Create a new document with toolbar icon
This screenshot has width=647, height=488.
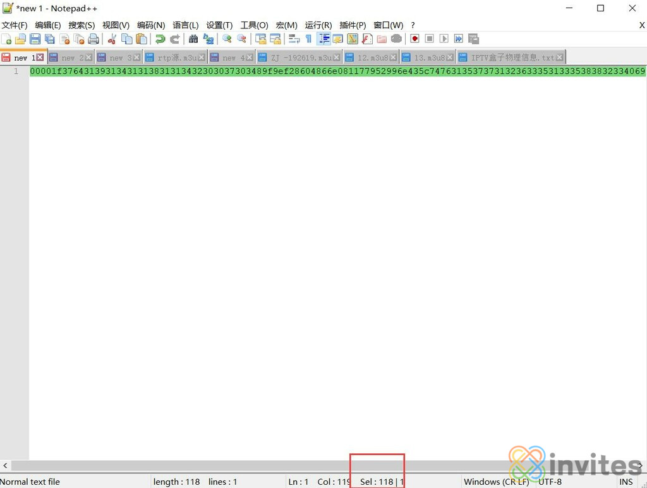point(6,39)
